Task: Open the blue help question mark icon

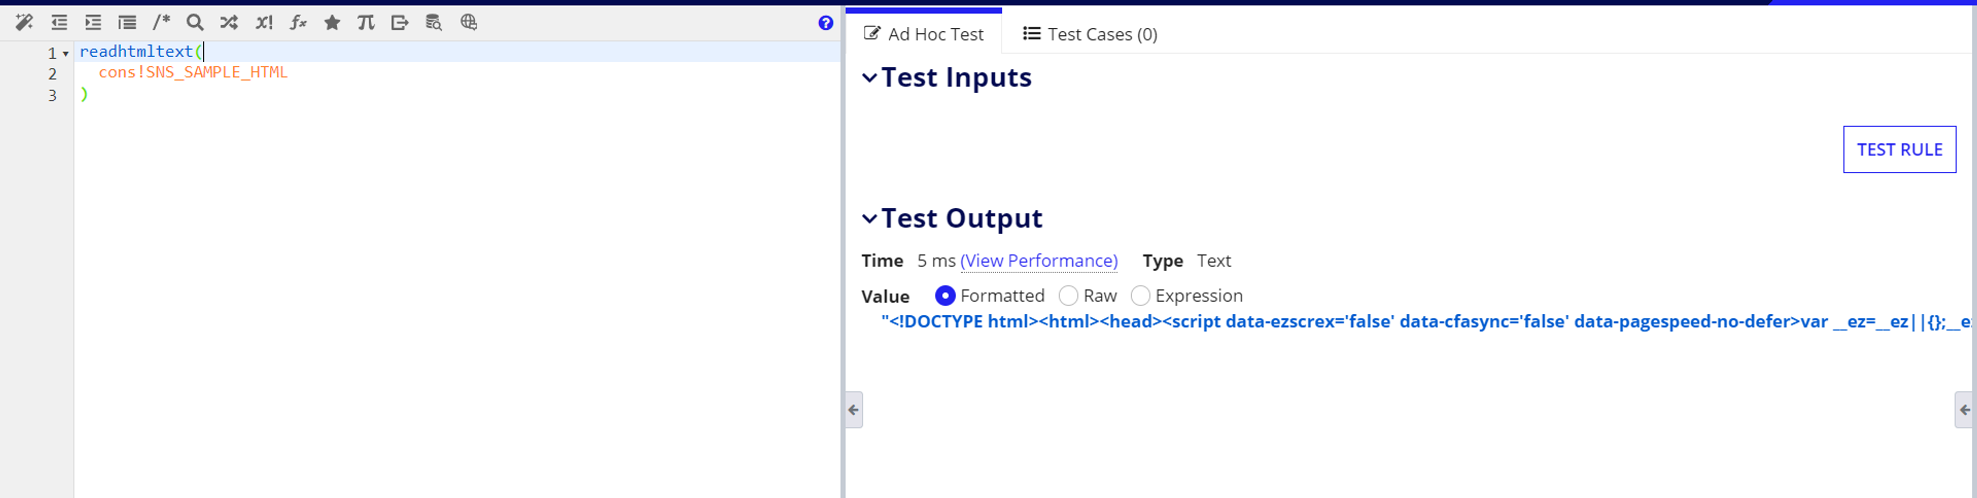Action: [x=826, y=23]
